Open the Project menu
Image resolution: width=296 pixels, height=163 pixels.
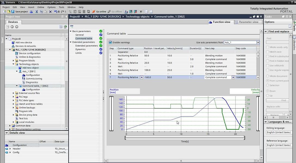click(x=6, y=7)
